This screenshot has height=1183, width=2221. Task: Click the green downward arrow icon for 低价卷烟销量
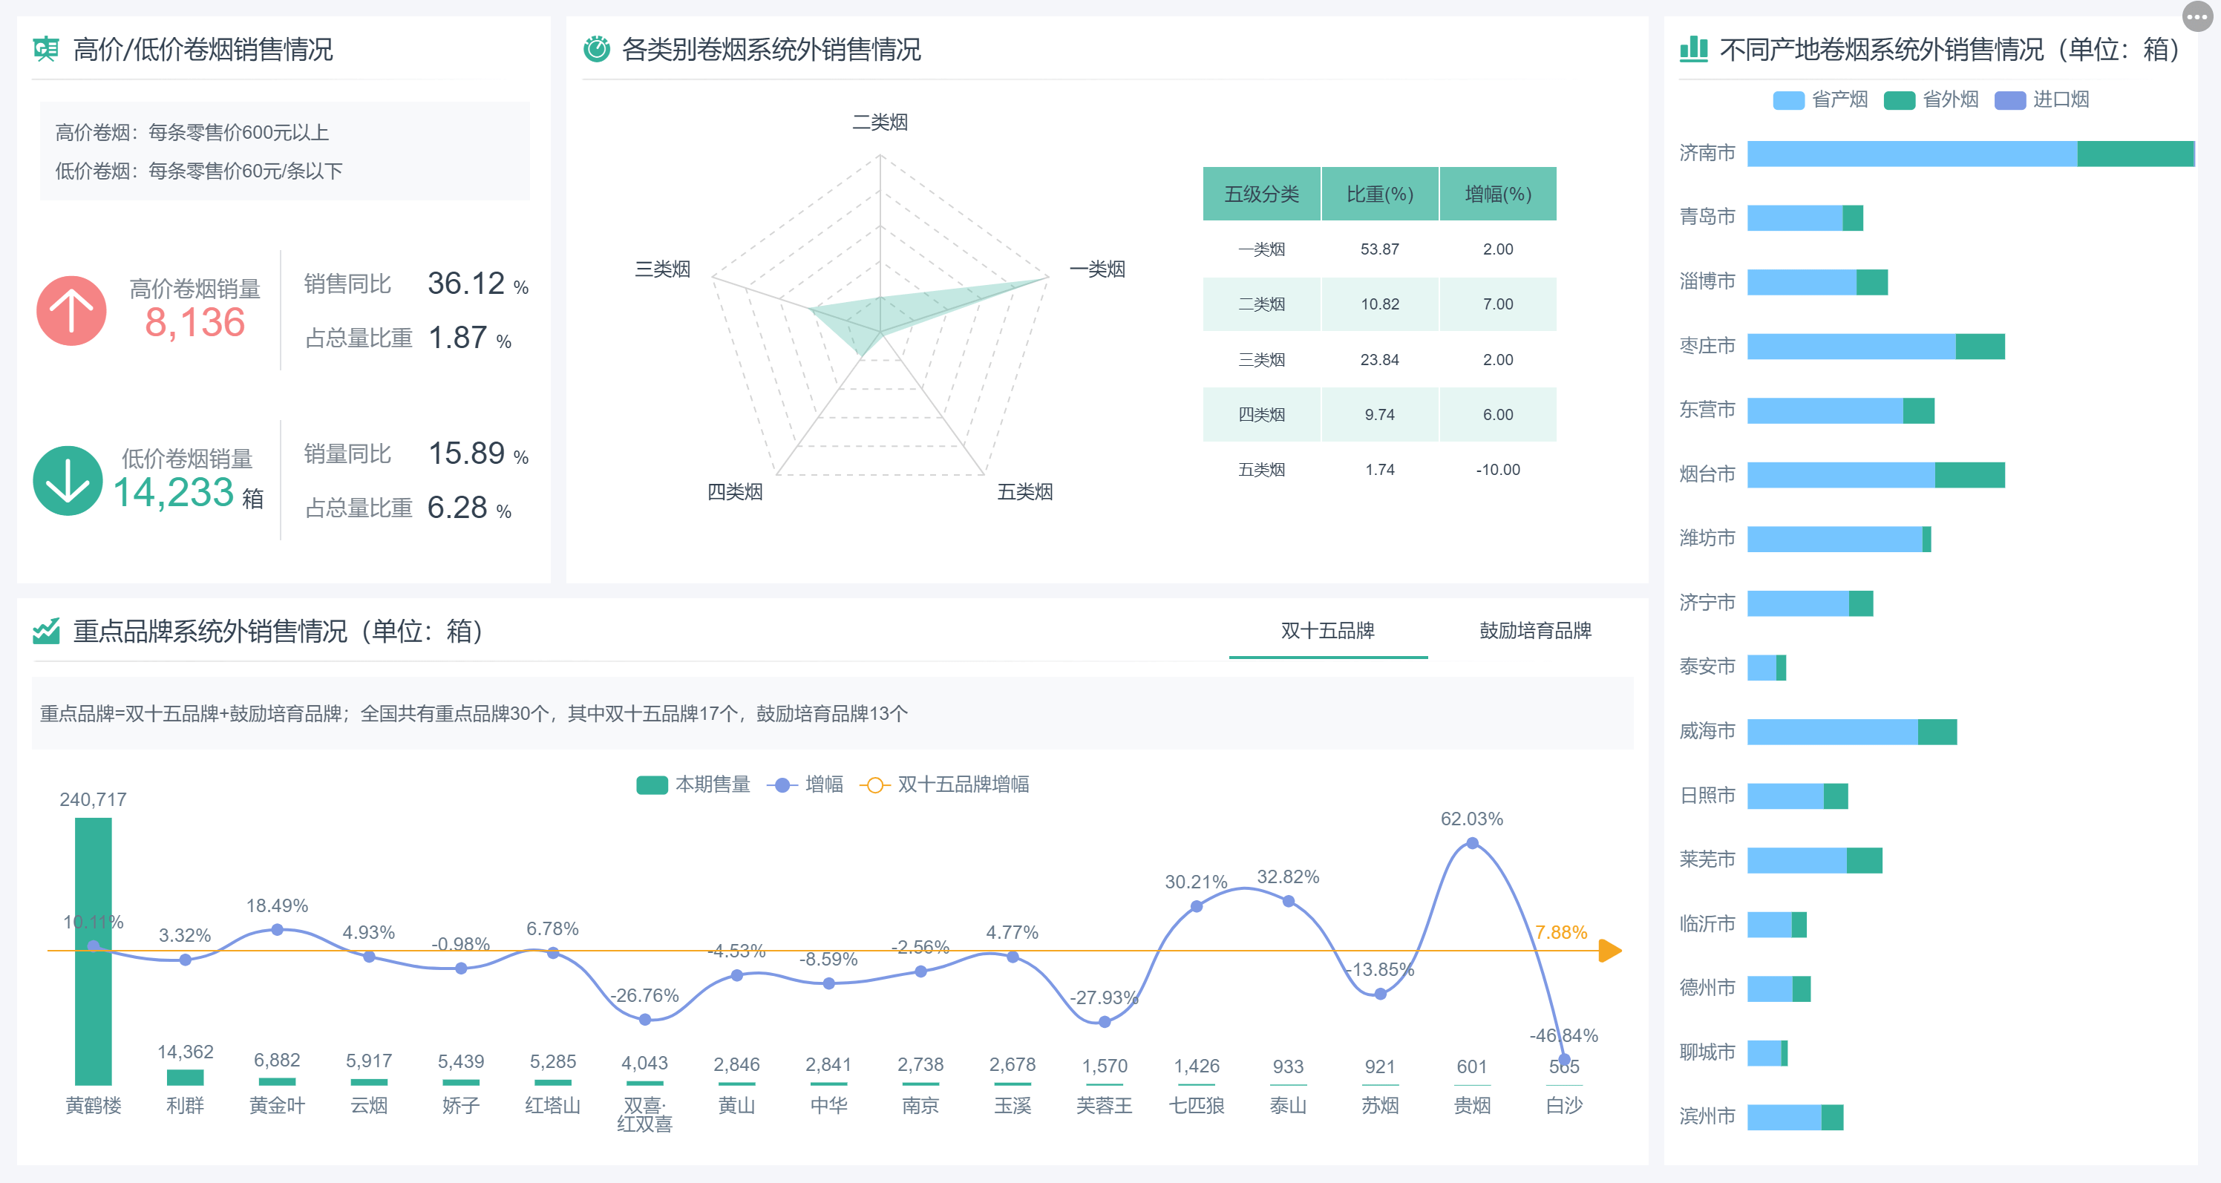68,479
